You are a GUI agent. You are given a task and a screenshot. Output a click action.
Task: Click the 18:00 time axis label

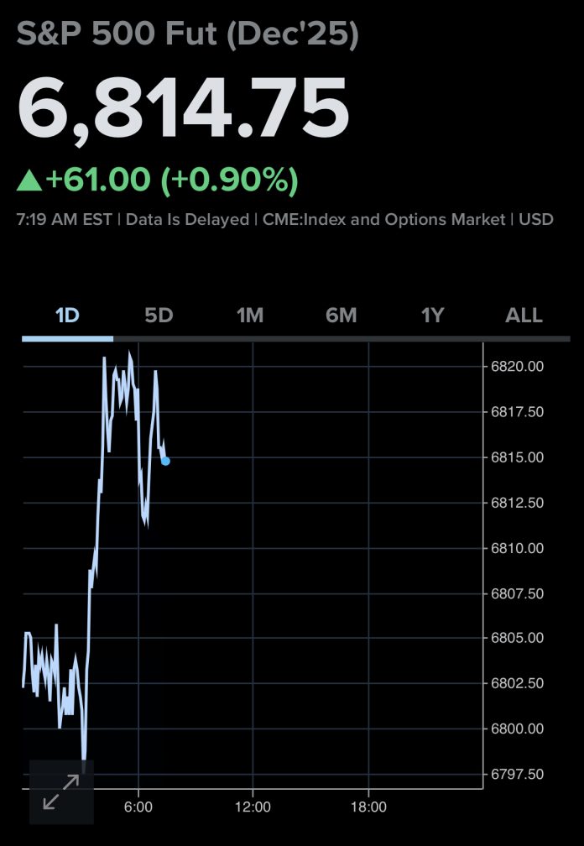[x=368, y=807]
